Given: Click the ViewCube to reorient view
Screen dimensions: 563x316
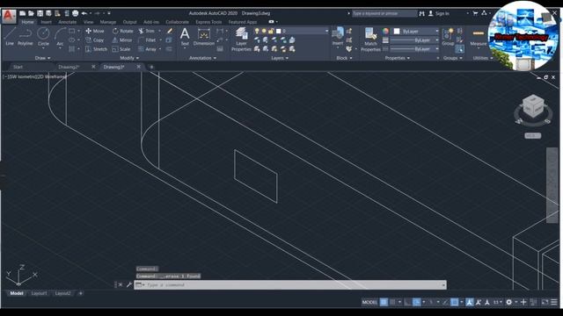Looking at the screenshot, I should (533, 106).
